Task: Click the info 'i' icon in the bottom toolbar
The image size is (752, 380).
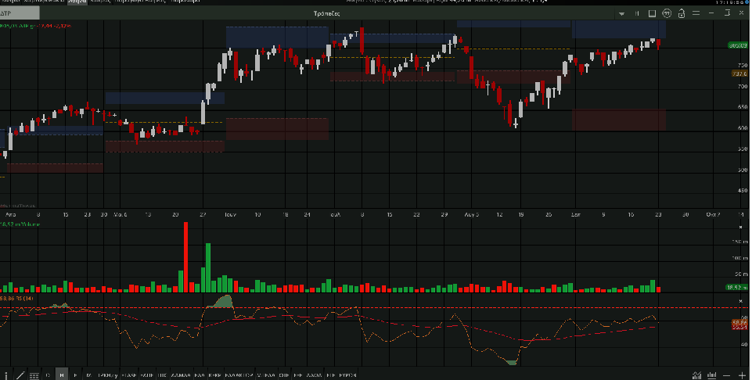Action: click(5, 375)
